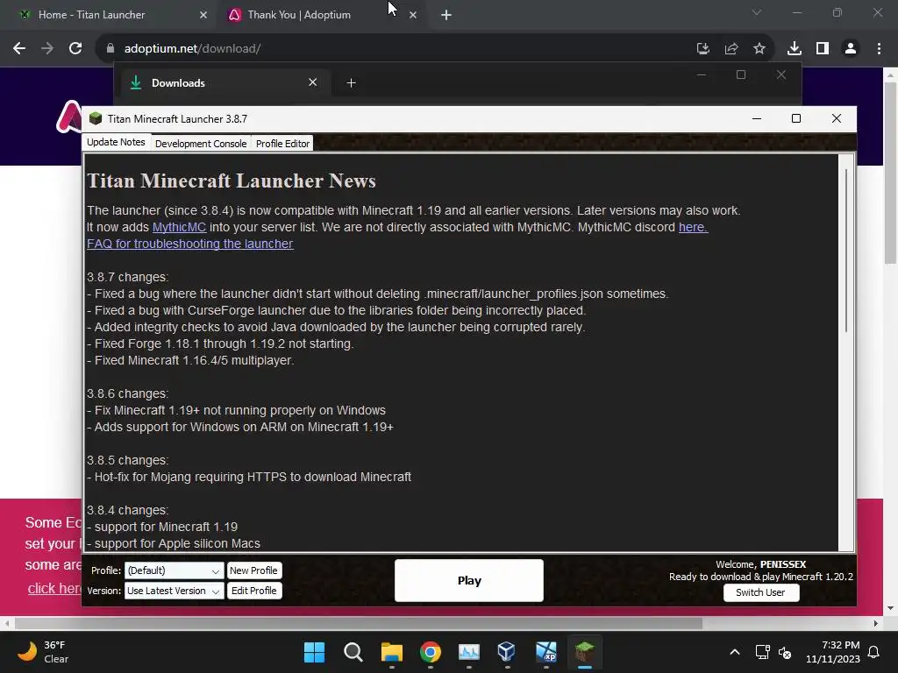Click New Profile button
The width and height of the screenshot is (898, 673).
tap(253, 570)
